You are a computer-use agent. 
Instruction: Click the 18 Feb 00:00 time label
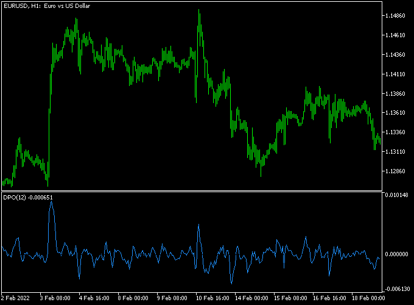(x=368, y=298)
